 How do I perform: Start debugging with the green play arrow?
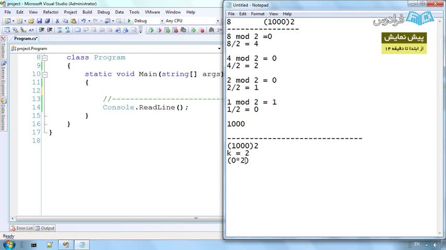coord(129,21)
